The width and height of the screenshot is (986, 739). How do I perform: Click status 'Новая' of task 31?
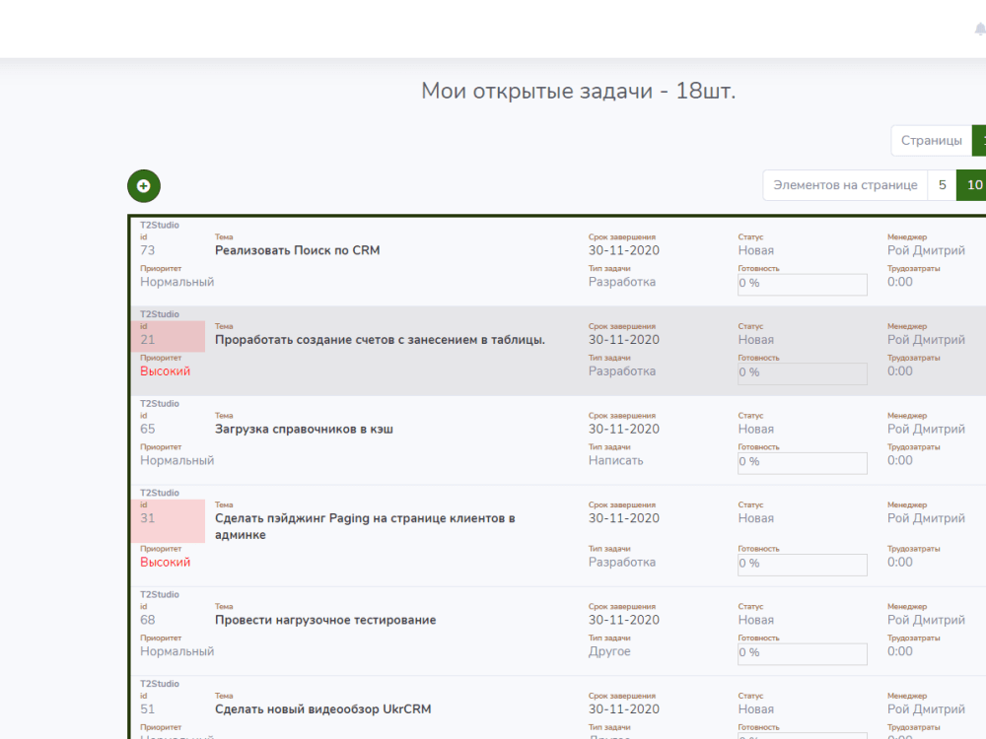tap(756, 518)
